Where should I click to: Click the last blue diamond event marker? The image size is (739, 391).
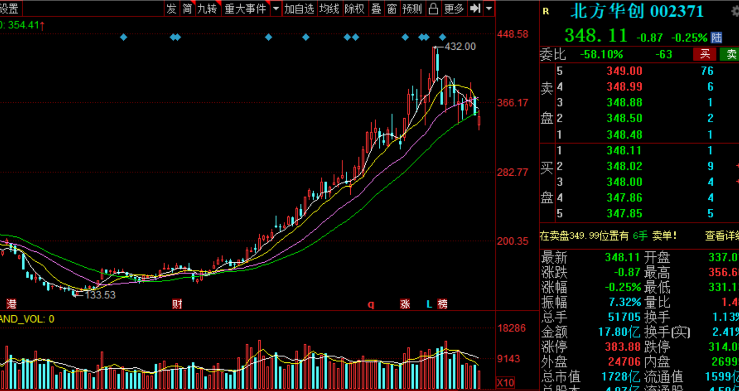click(442, 37)
